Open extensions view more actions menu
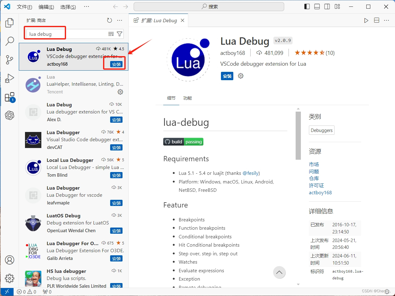 pyautogui.click(x=120, y=20)
